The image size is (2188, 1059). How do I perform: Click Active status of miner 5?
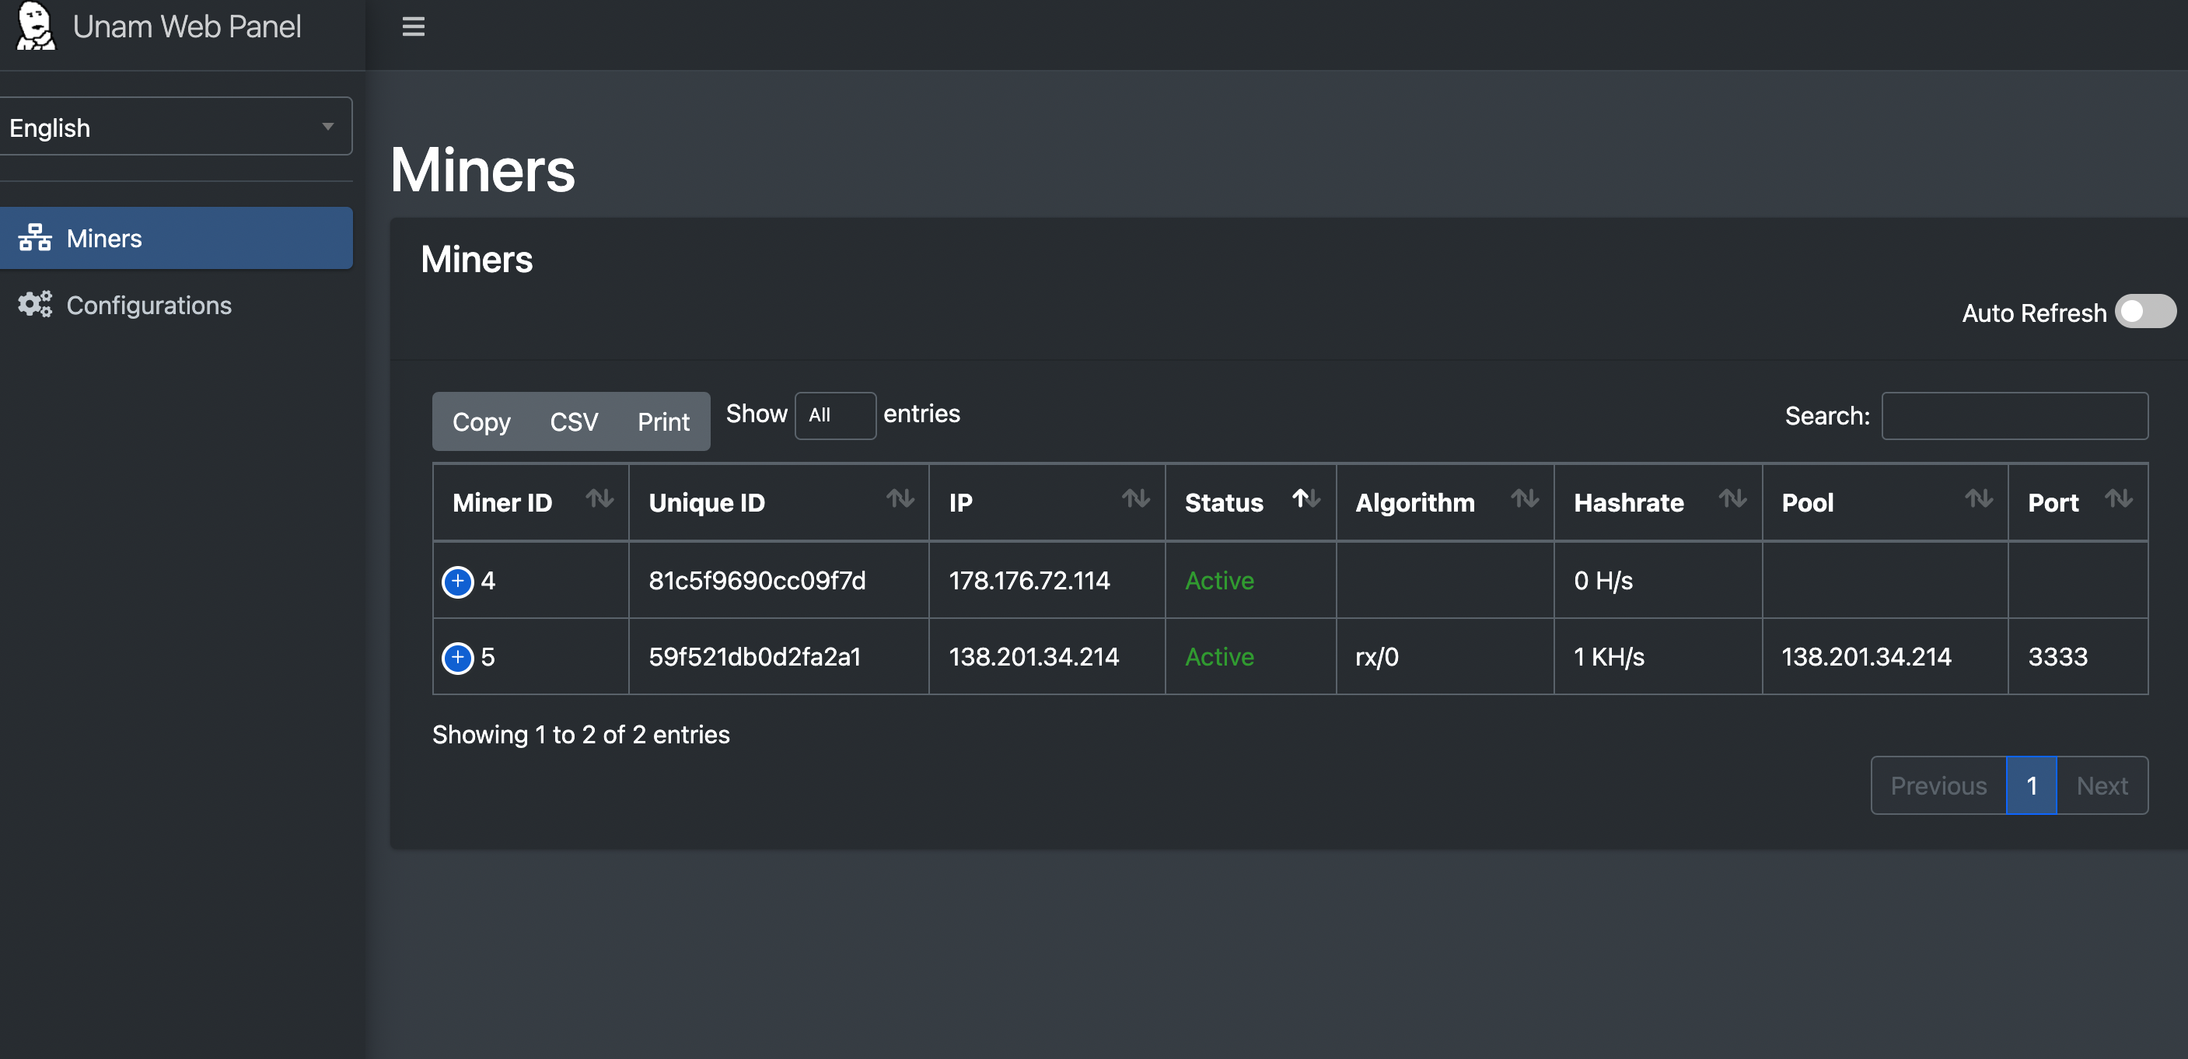tap(1219, 656)
